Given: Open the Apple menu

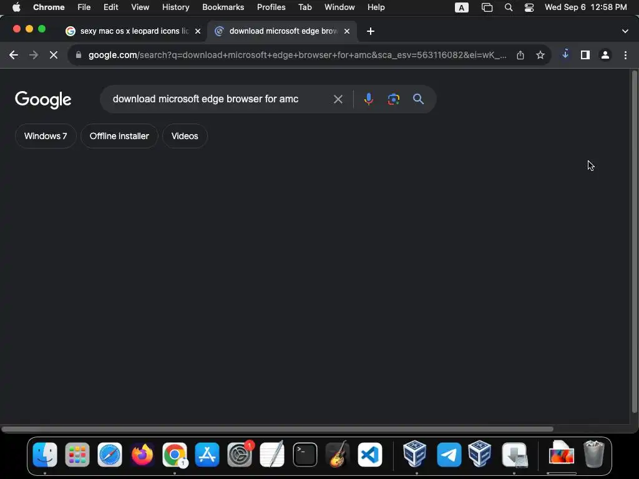Looking at the screenshot, I should pyautogui.click(x=16, y=7).
